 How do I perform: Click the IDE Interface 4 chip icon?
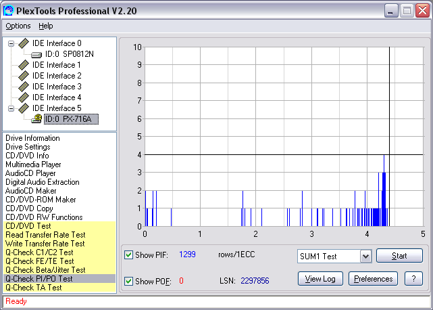[24, 97]
